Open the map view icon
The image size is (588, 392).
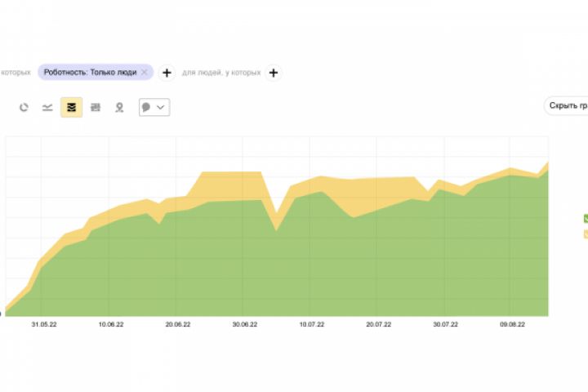(x=119, y=107)
